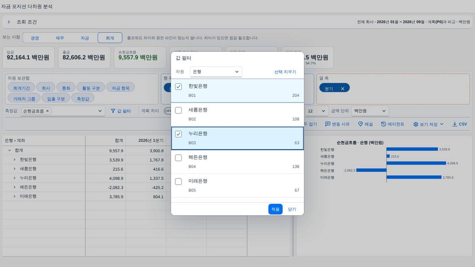Switch to the 자금 viewer tab

(x=85, y=38)
